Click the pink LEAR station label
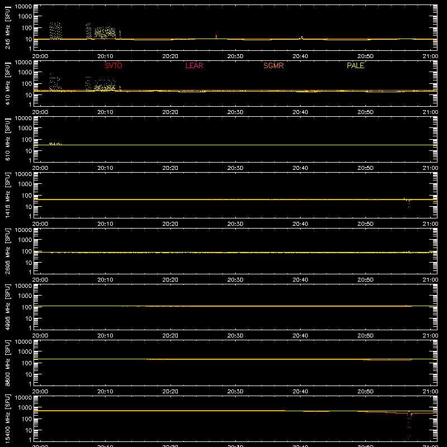The height and width of the screenshot is (447, 447). pyautogui.click(x=194, y=65)
